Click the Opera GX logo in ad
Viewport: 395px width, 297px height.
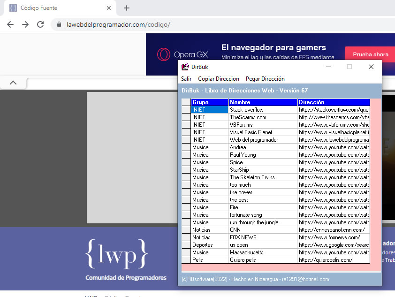[182, 54]
